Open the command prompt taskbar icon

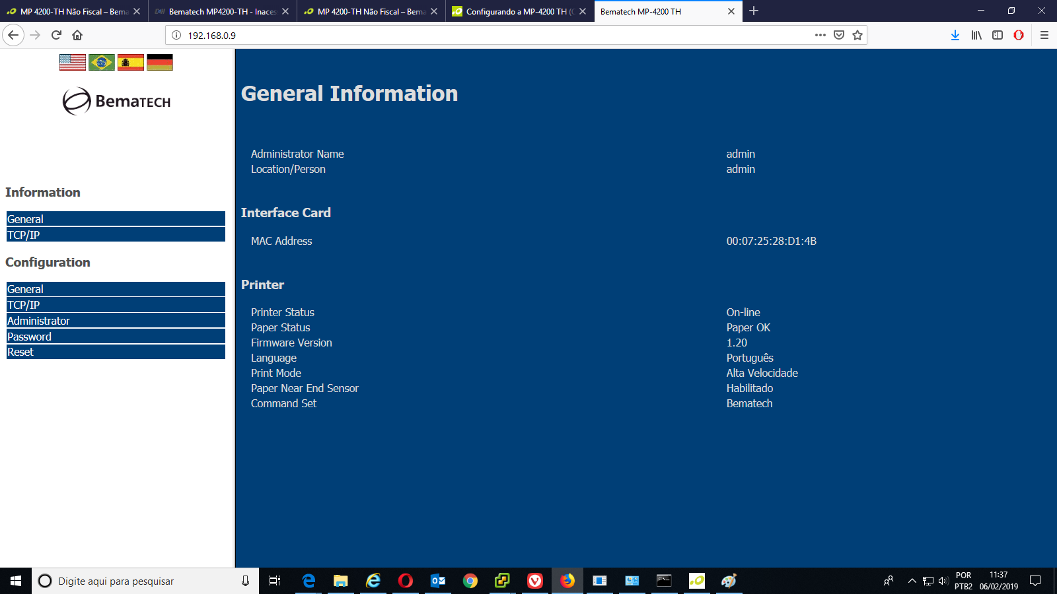click(664, 581)
